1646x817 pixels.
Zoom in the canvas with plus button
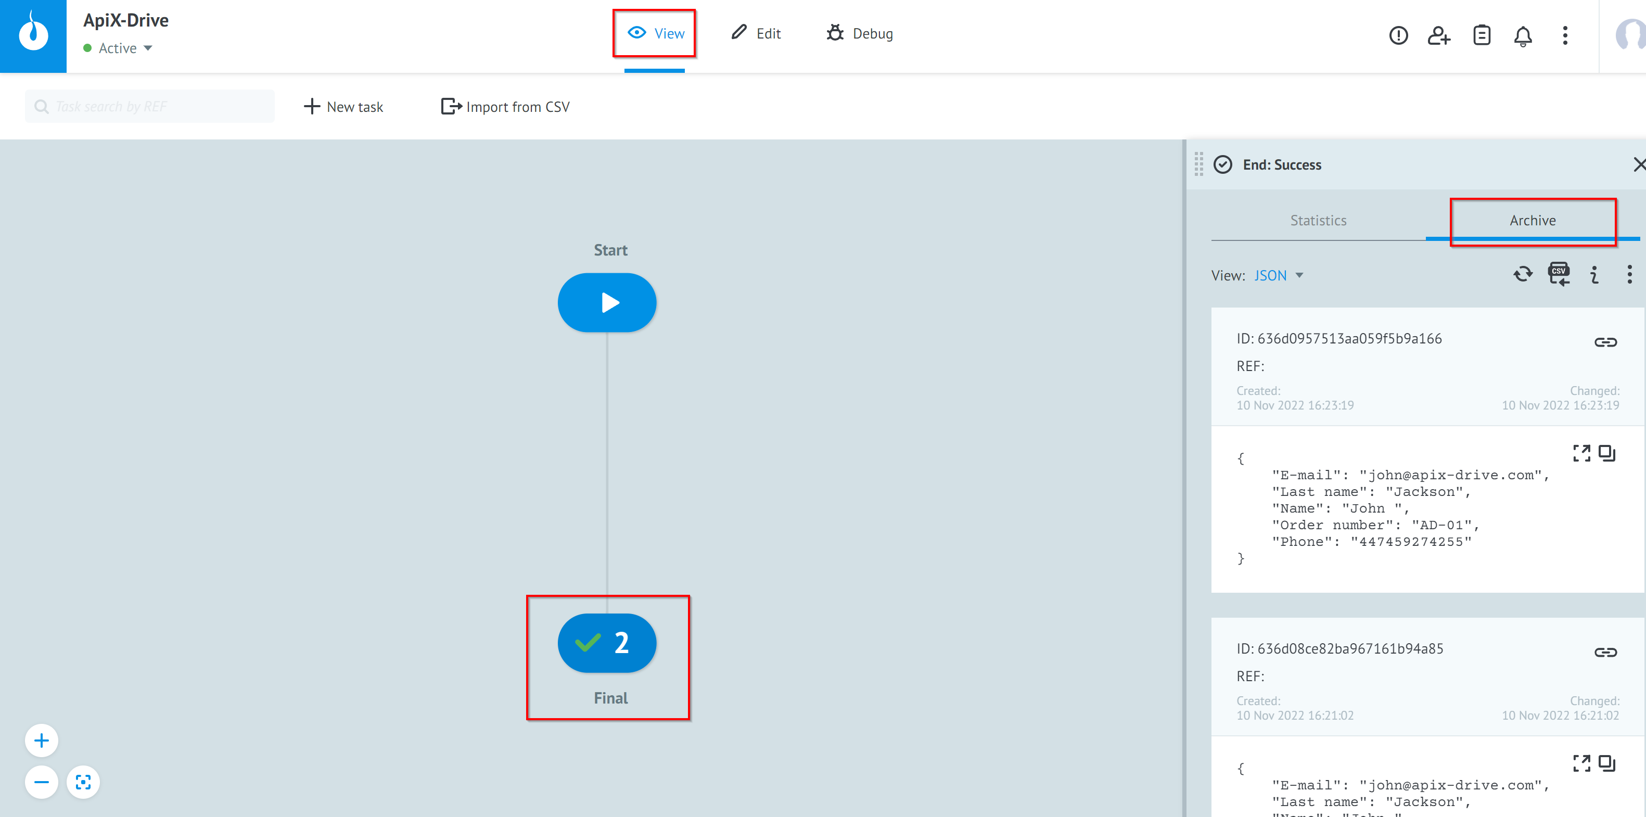tap(42, 741)
